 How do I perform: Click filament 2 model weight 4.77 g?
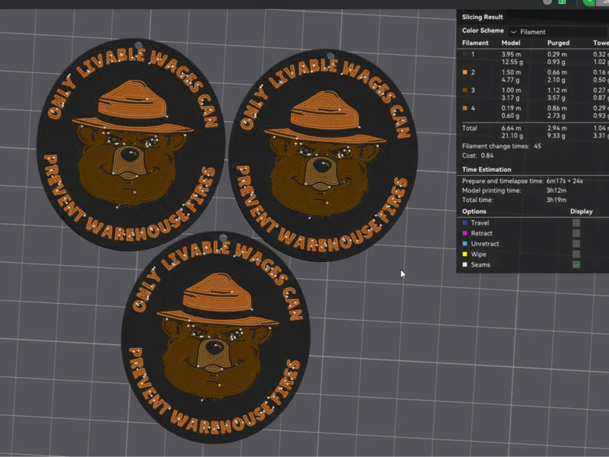click(x=510, y=80)
